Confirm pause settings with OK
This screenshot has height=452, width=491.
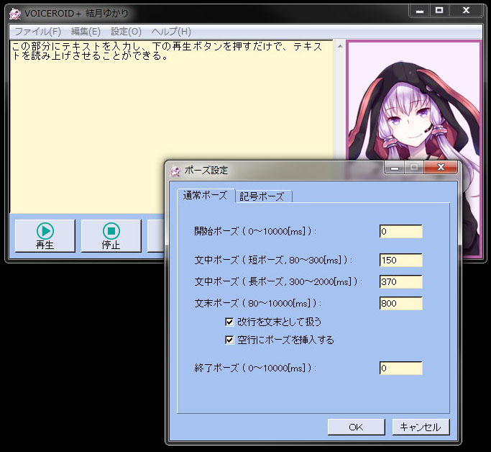tap(357, 427)
